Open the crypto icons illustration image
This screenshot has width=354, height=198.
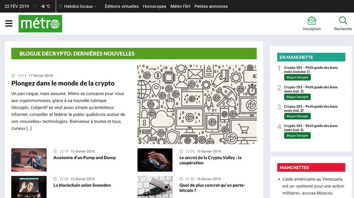[x=197, y=104]
